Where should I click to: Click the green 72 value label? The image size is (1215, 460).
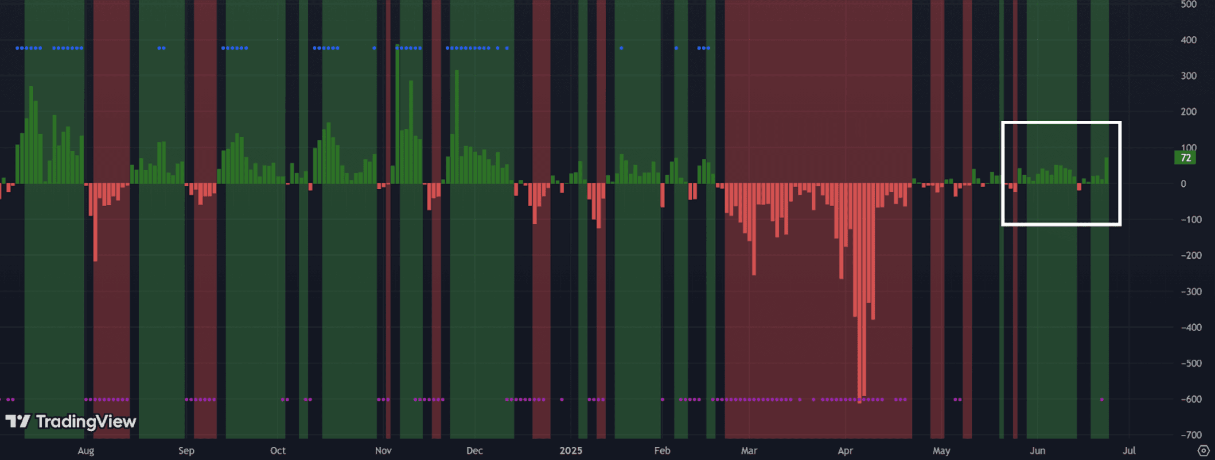[x=1185, y=158]
